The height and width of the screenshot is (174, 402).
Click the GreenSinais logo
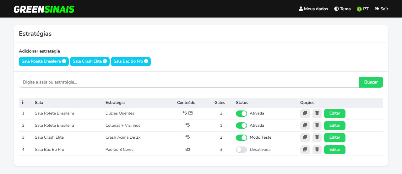click(44, 9)
